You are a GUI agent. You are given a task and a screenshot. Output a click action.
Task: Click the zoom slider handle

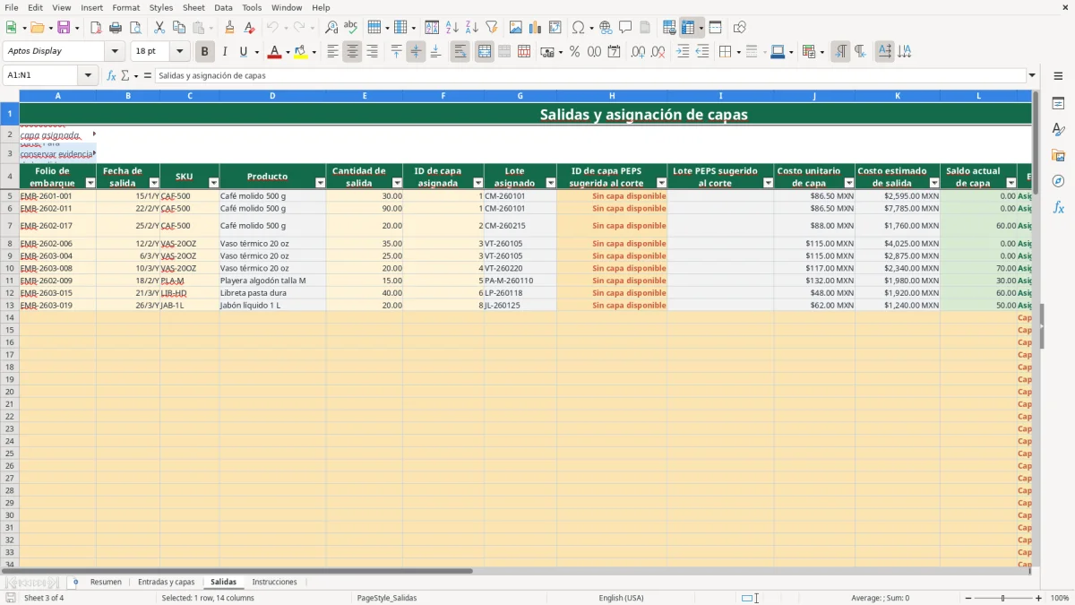pyautogui.click(x=1002, y=598)
